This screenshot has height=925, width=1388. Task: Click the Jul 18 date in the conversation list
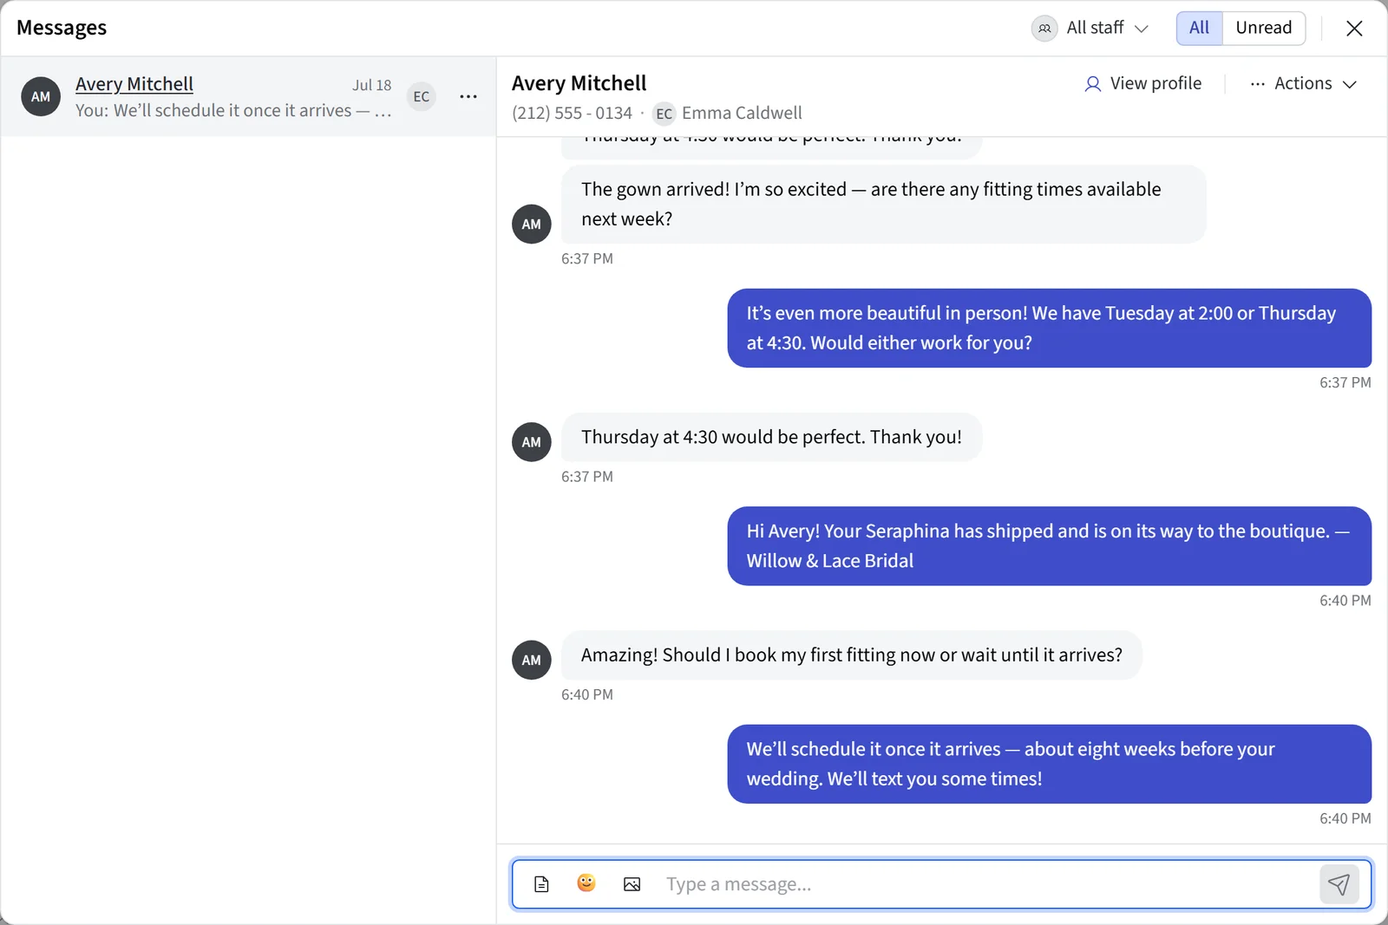click(371, 85)
